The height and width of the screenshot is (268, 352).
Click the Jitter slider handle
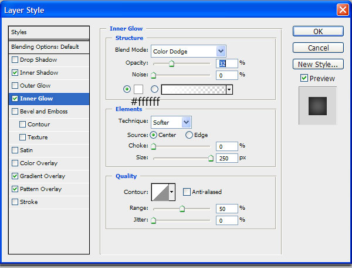(x=153, y=220)
